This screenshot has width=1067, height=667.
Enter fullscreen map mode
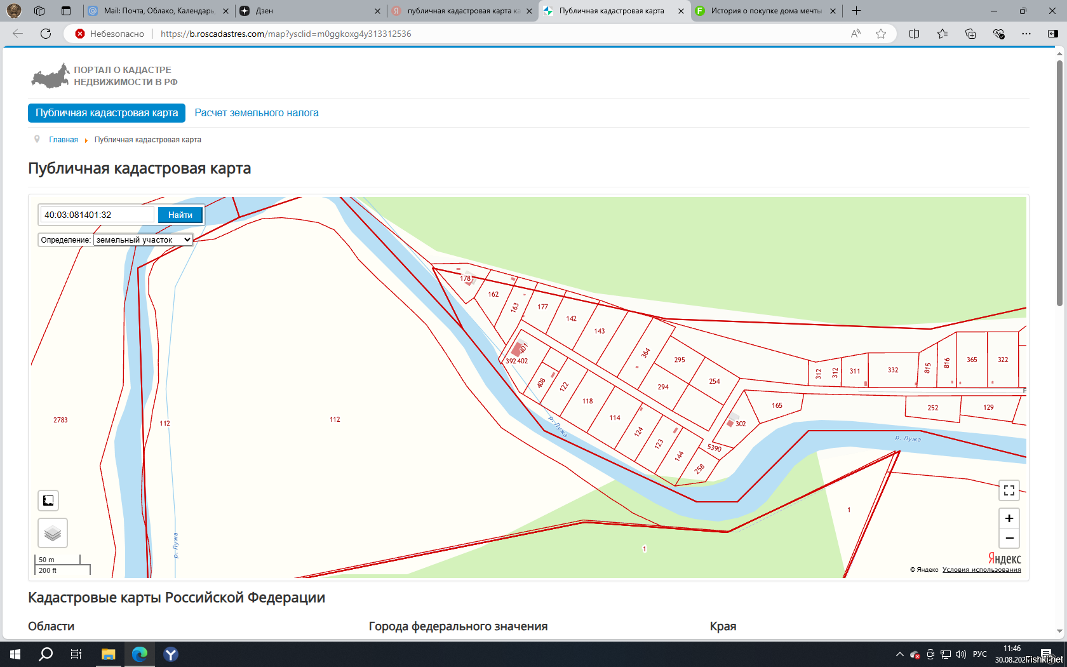click(x=1009, y=490)
